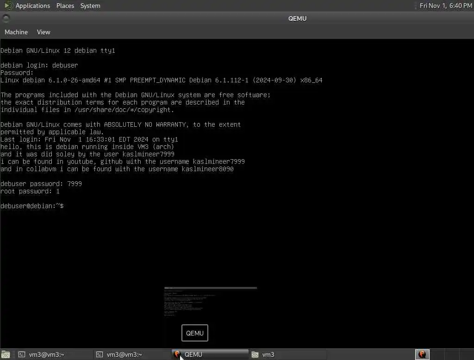Open the View menu in QEMU
The height and width of the screenshot is (360, 474).
coord(44,32)
